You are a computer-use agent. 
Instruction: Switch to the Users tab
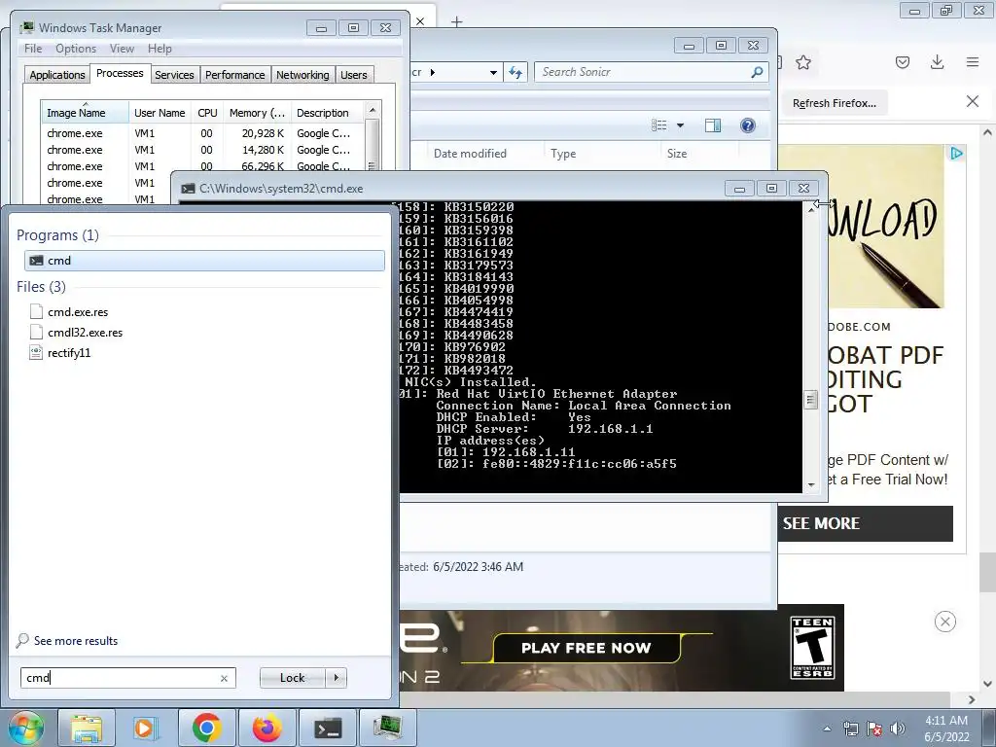coord(354,75)
